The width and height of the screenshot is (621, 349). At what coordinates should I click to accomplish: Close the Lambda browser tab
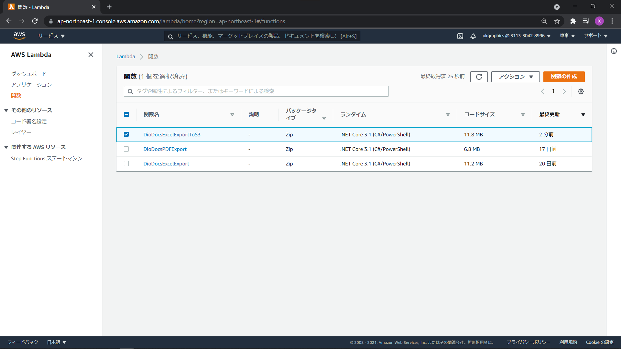coord(94,7)
